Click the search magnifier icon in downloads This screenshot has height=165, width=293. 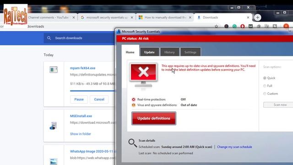click(x=49, y=38)
